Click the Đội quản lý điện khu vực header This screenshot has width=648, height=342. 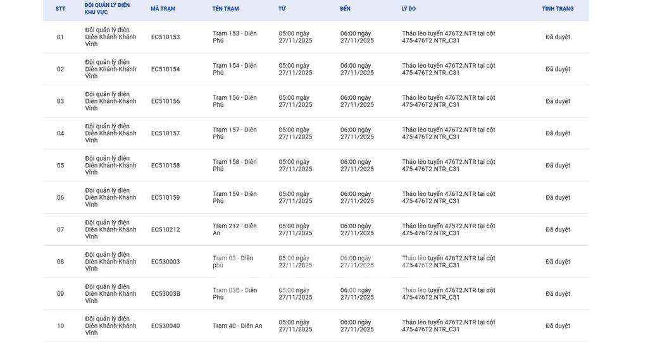point(107,9)
